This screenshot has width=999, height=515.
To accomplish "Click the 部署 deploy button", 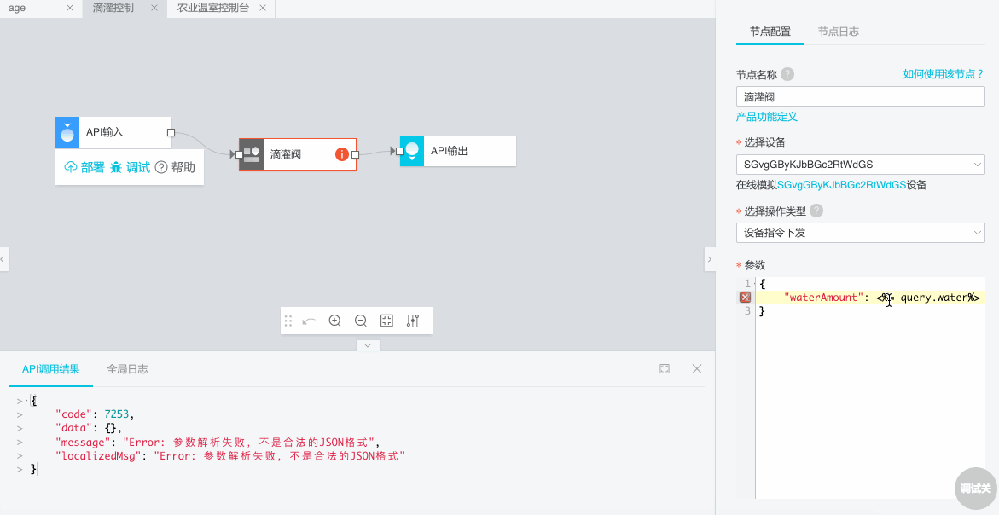I will tap(84, 167).
